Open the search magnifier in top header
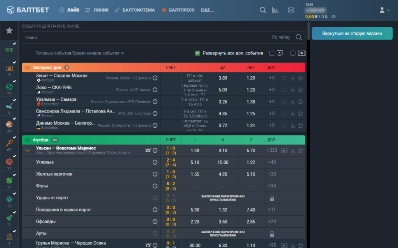The width and height of the screenshot is (398, 248). 263,10
